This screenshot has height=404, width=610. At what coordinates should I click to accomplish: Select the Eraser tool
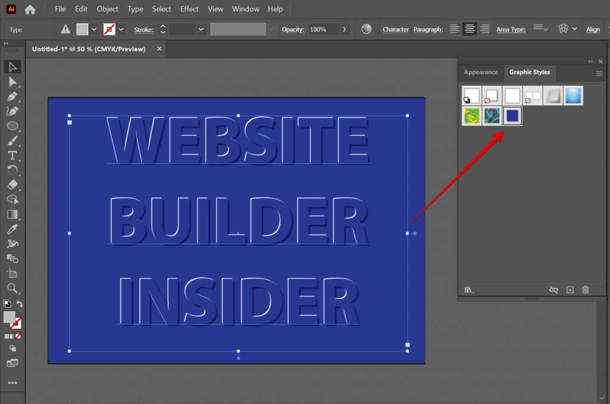pos(13,185)
